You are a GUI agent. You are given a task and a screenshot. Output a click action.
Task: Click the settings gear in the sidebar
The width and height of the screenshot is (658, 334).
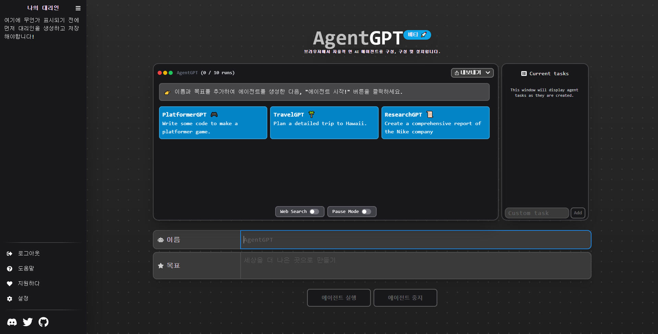coord(9,298)
